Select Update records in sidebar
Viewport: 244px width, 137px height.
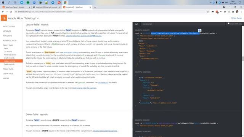(x=11, y=61)
